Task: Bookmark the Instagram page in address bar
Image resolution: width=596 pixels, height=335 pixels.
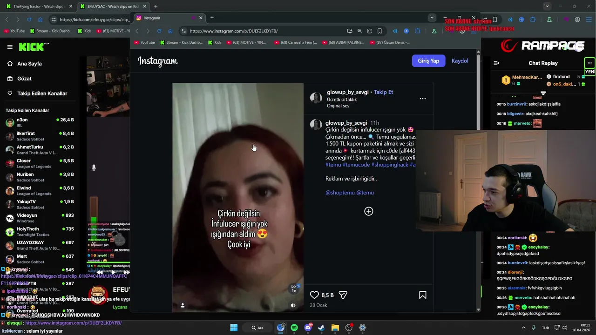Action: [x=379, y=31]
